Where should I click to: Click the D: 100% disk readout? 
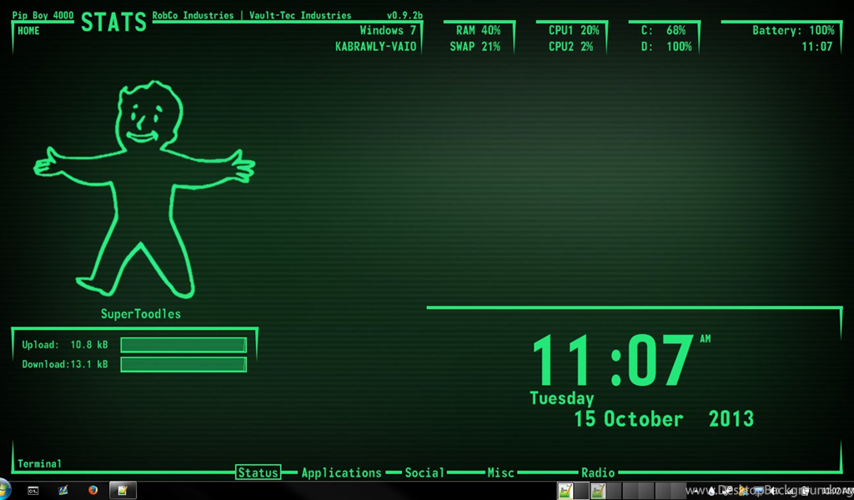click(x=666, y=47)
